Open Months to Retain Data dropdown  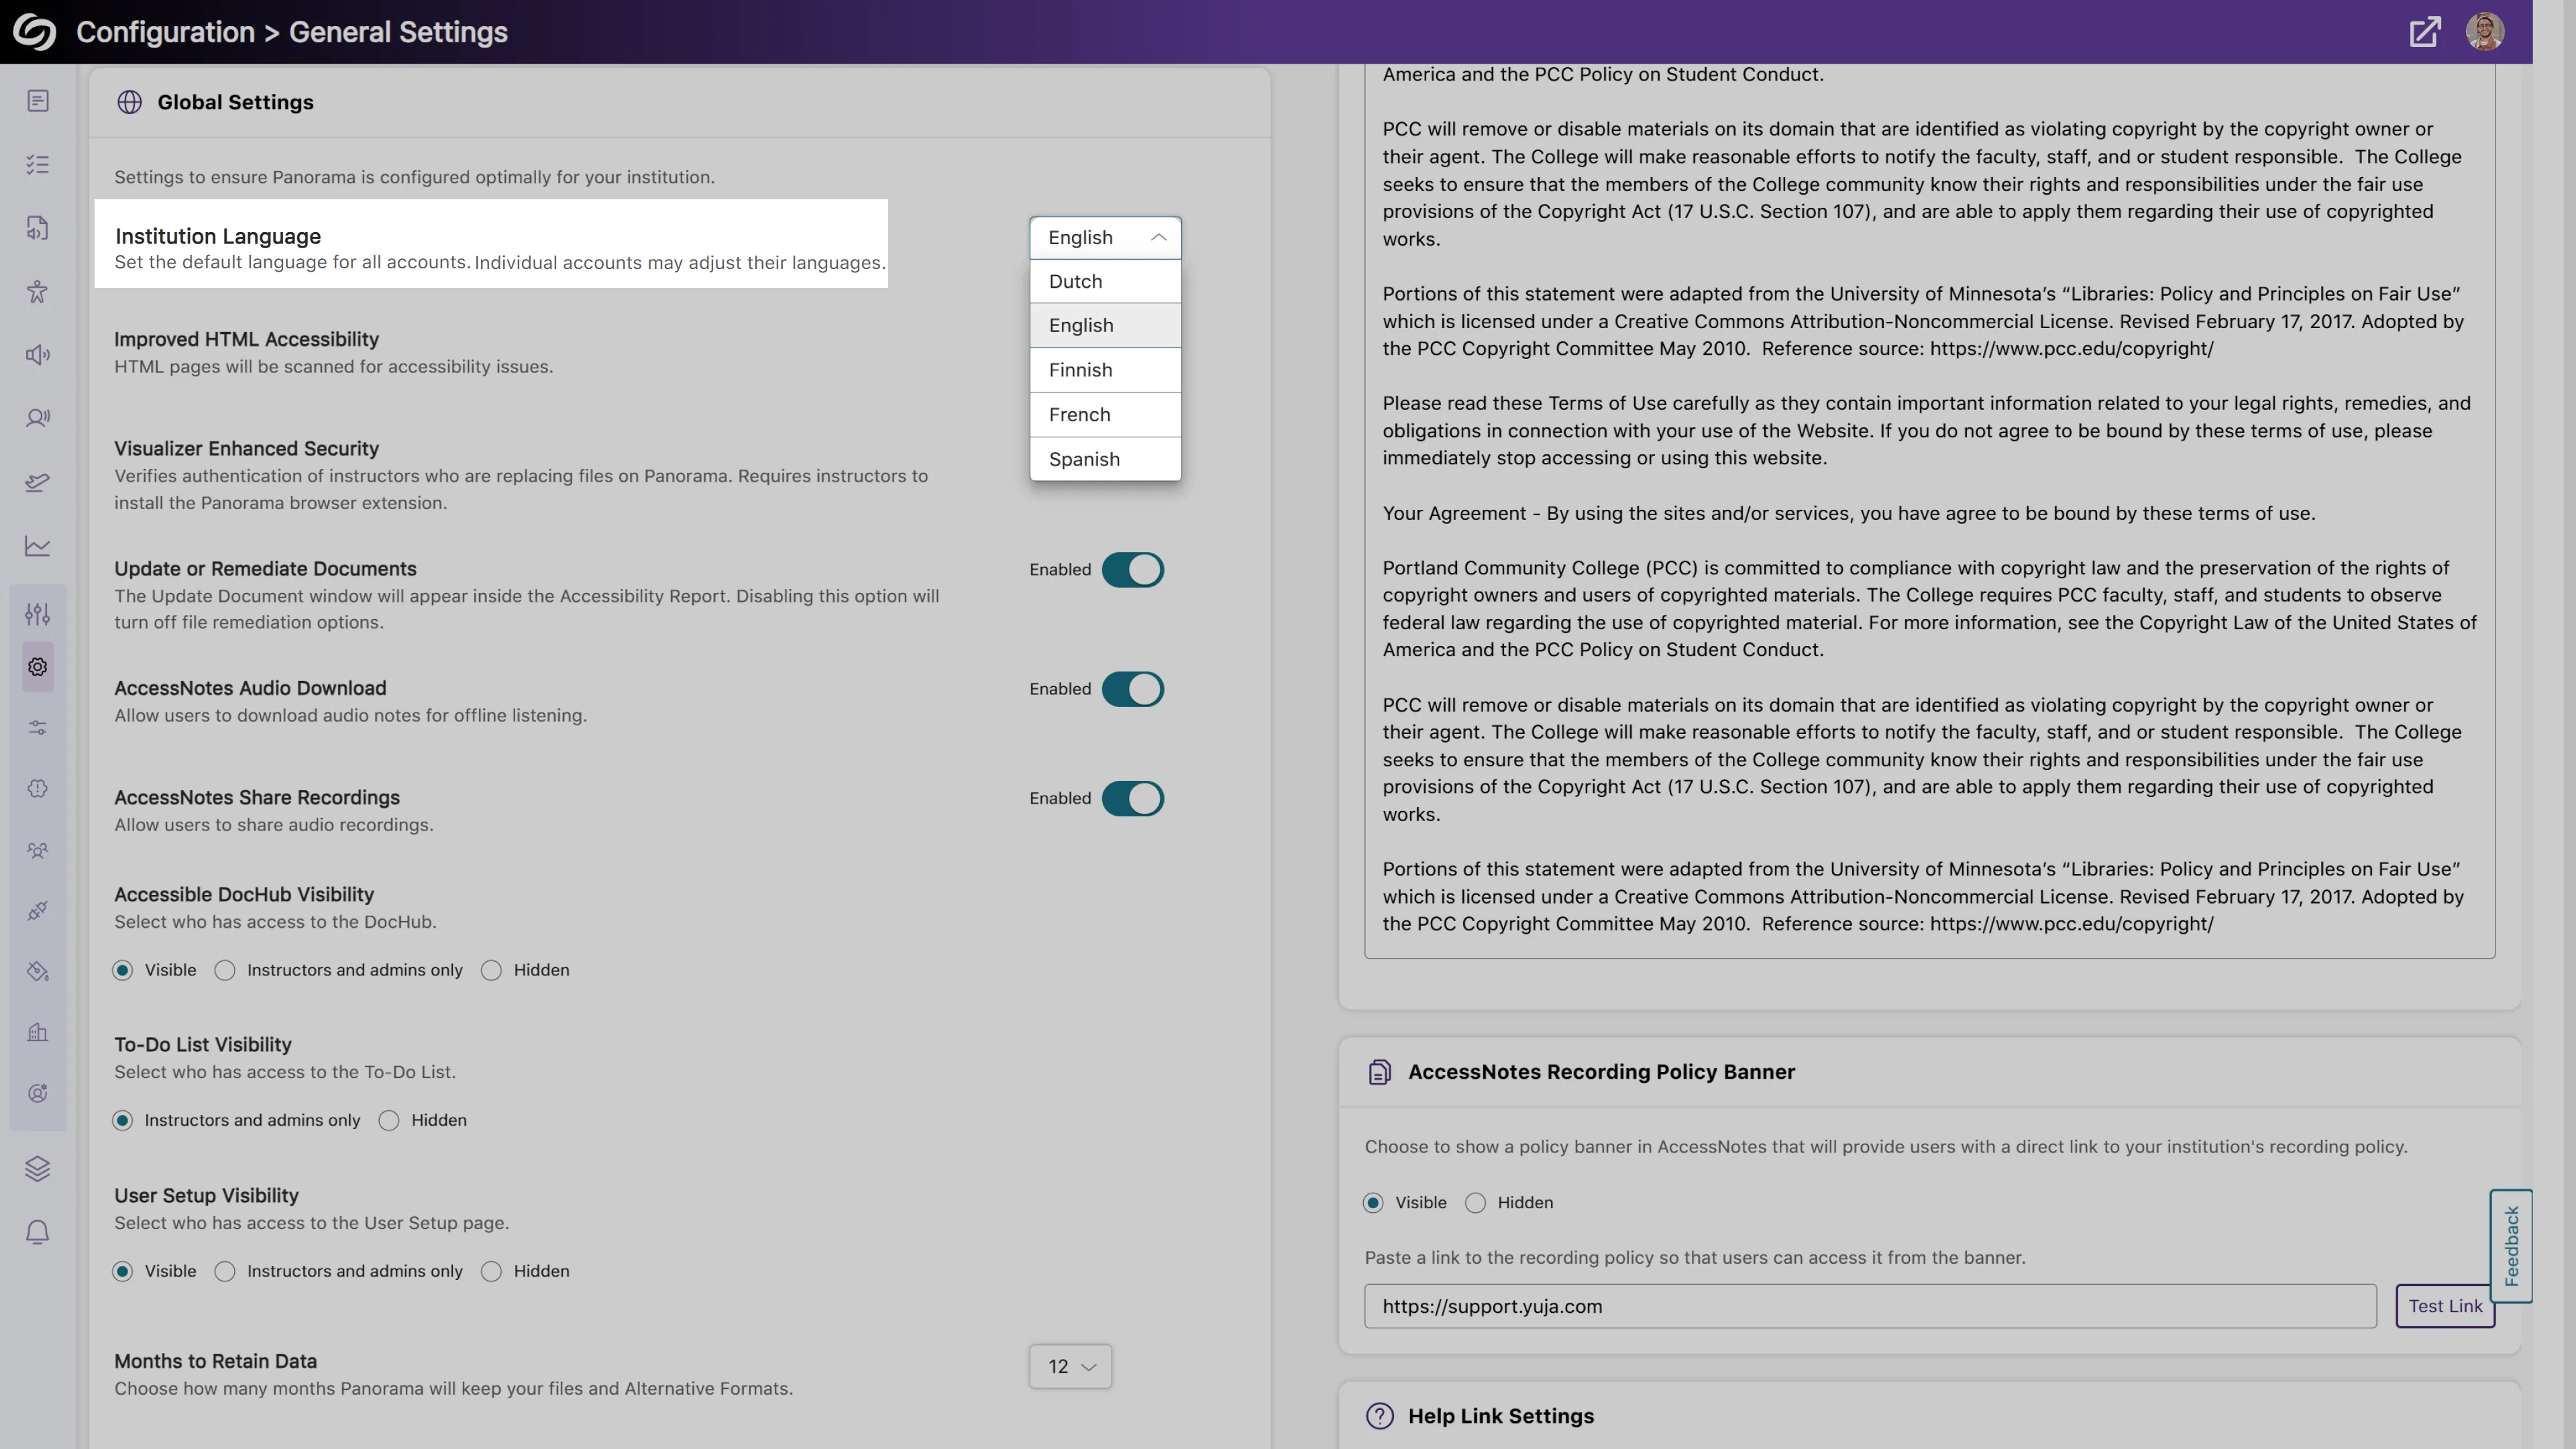coord(1070,1366)
